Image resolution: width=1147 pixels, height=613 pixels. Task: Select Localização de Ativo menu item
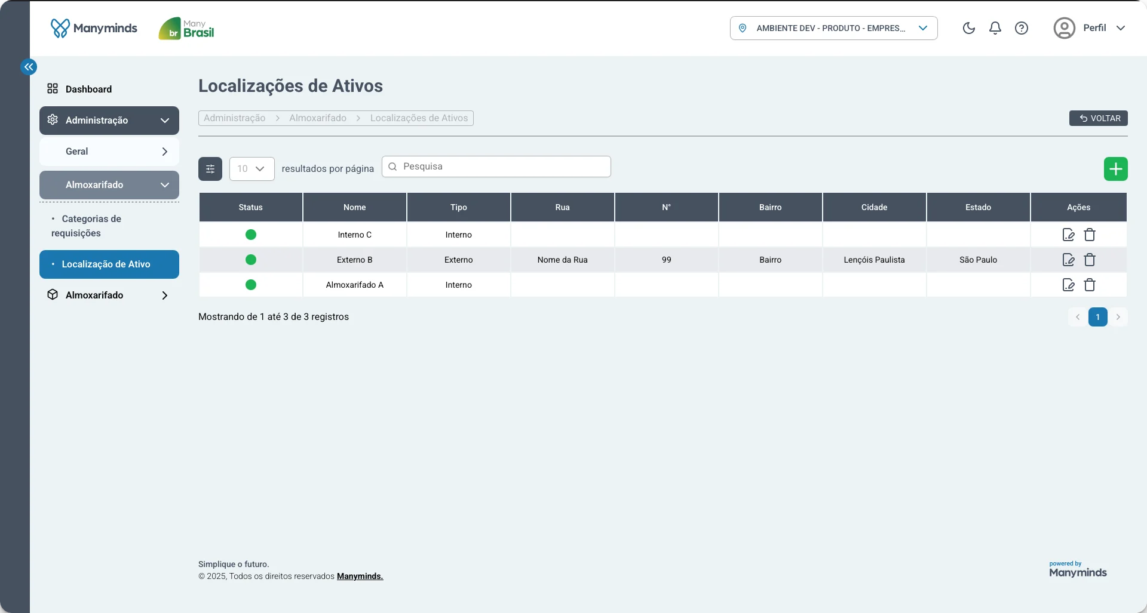click(109, 264)
